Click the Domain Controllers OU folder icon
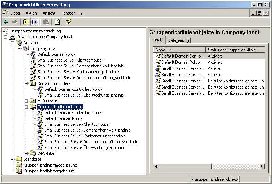272x184 pixels. pyautogui.click(x=33, y=83)
